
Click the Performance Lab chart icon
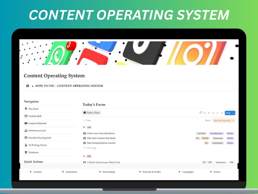(x=26, y=130)
